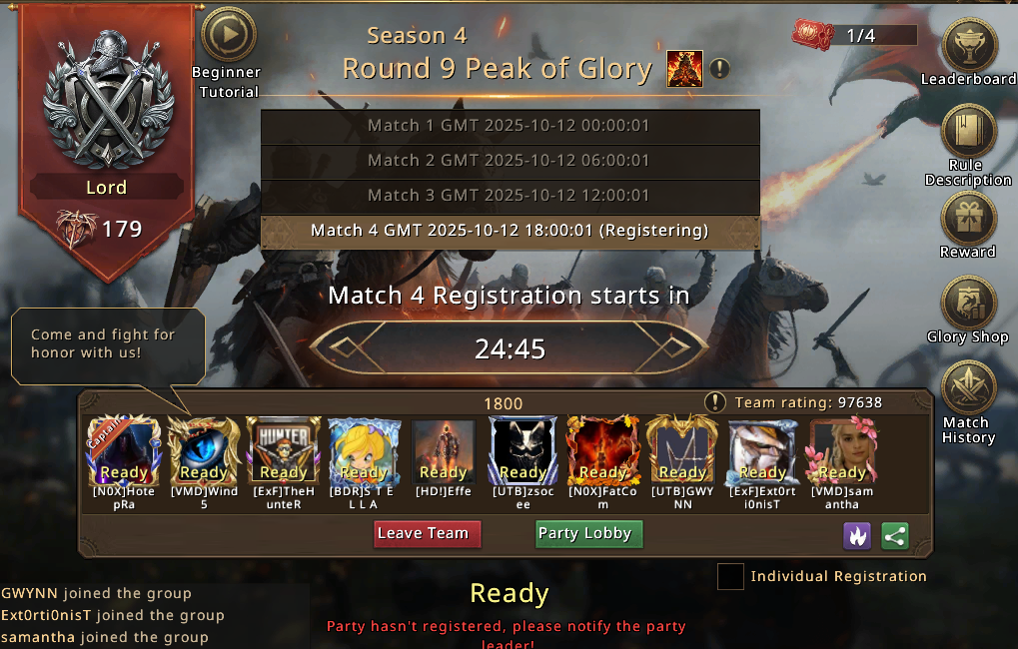Open the Reward gift icon
Screen dimensions: 1018x649
click(969, 219)
